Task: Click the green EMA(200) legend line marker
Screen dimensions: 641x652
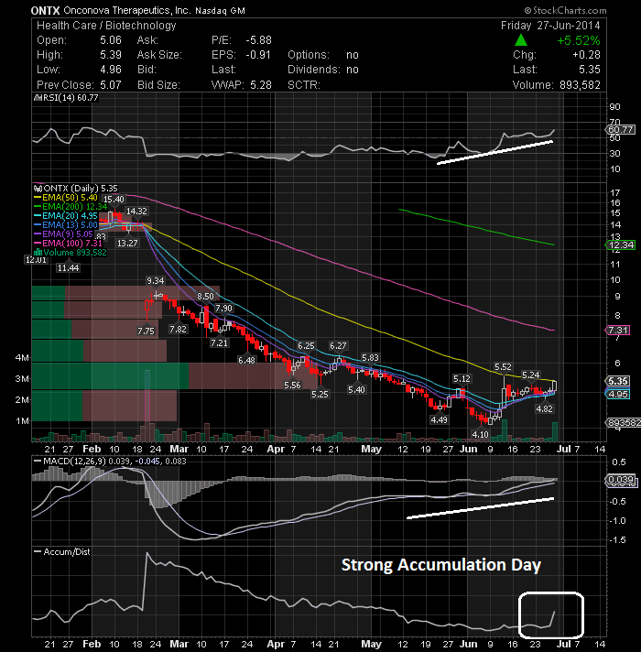Action: click(x=38, y=207)
